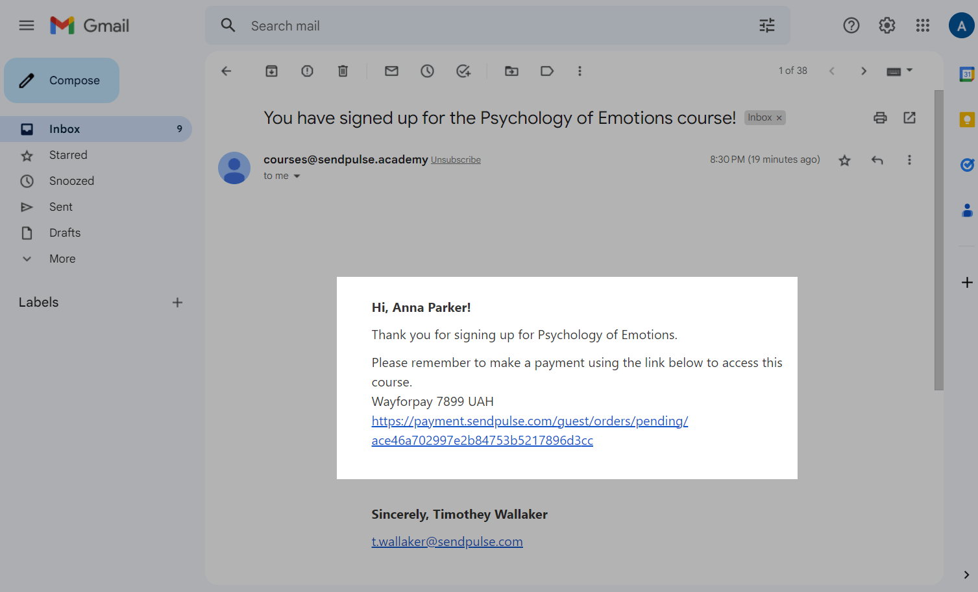The height and width of the screenshot is (592, 978).
Task: Add email to Tasks
Action: tap(463, 71)
